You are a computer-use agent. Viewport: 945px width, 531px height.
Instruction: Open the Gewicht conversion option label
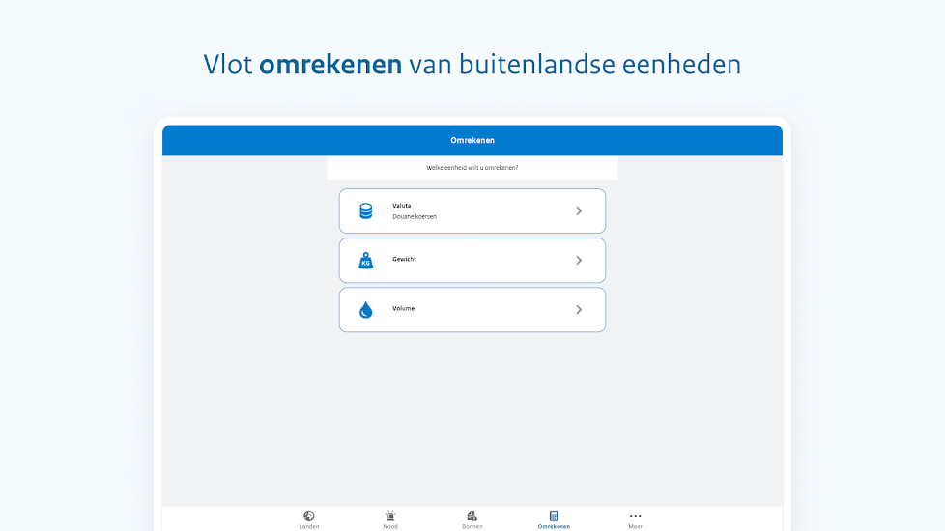pos(404,259)
